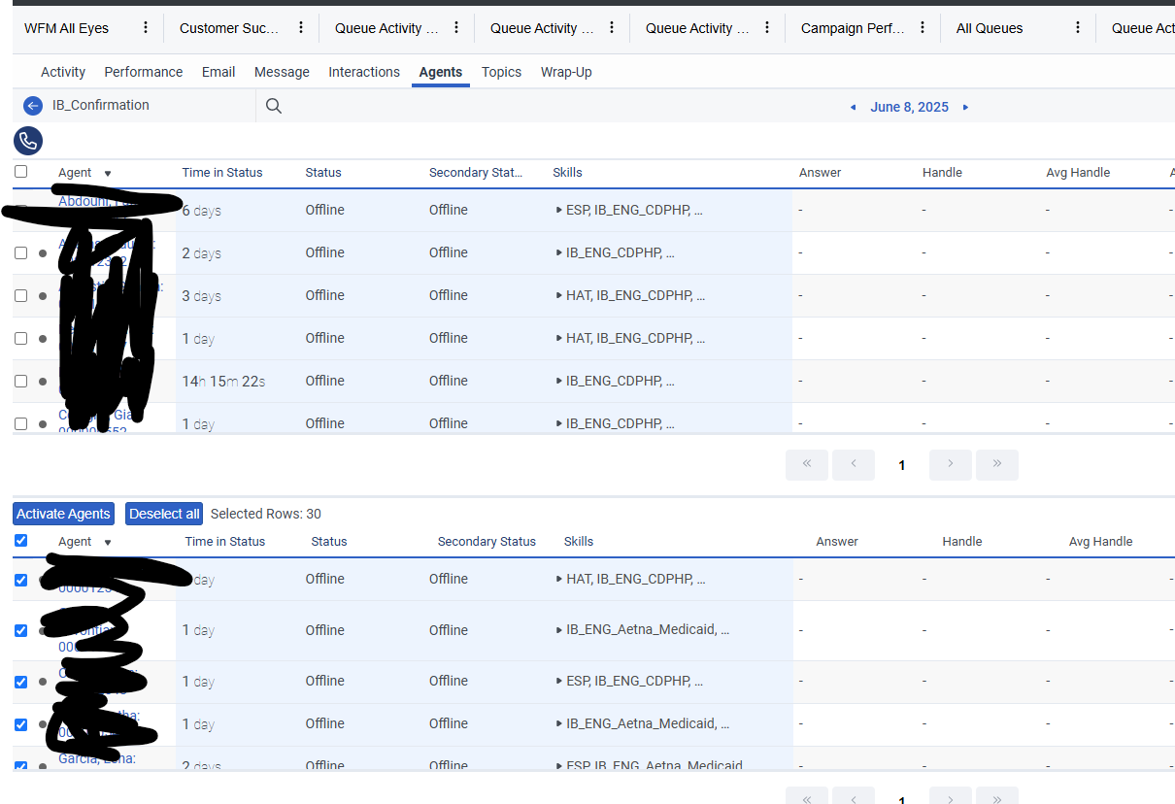1175x804 pixels.
Task: Click the back arrow beside IB_Confirmation
Action: [33, 106]
